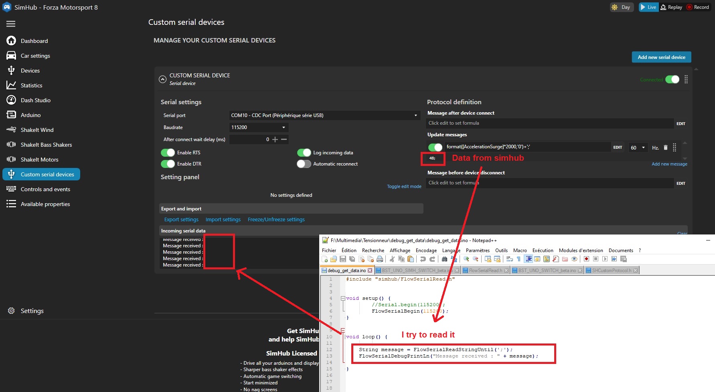The width and height of the screenshot is (715, 392).
Task: Open Recherche menu in Notepad++
Action: click(x=373, y=251)
